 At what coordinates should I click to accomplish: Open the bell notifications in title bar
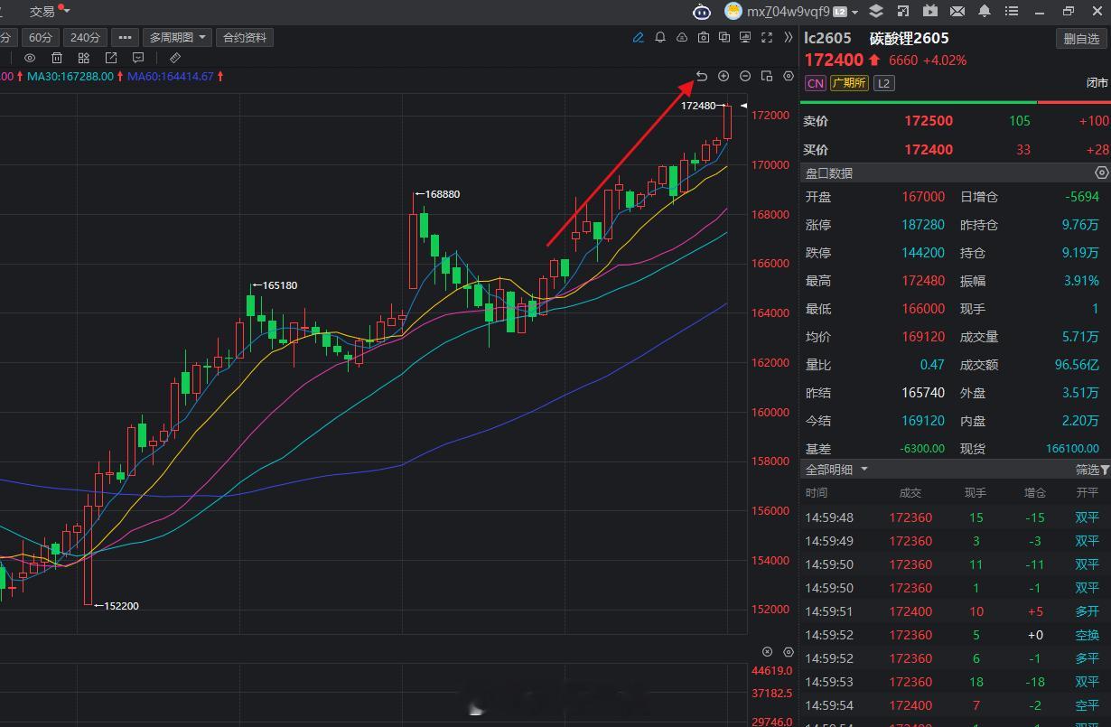[985, 11]
